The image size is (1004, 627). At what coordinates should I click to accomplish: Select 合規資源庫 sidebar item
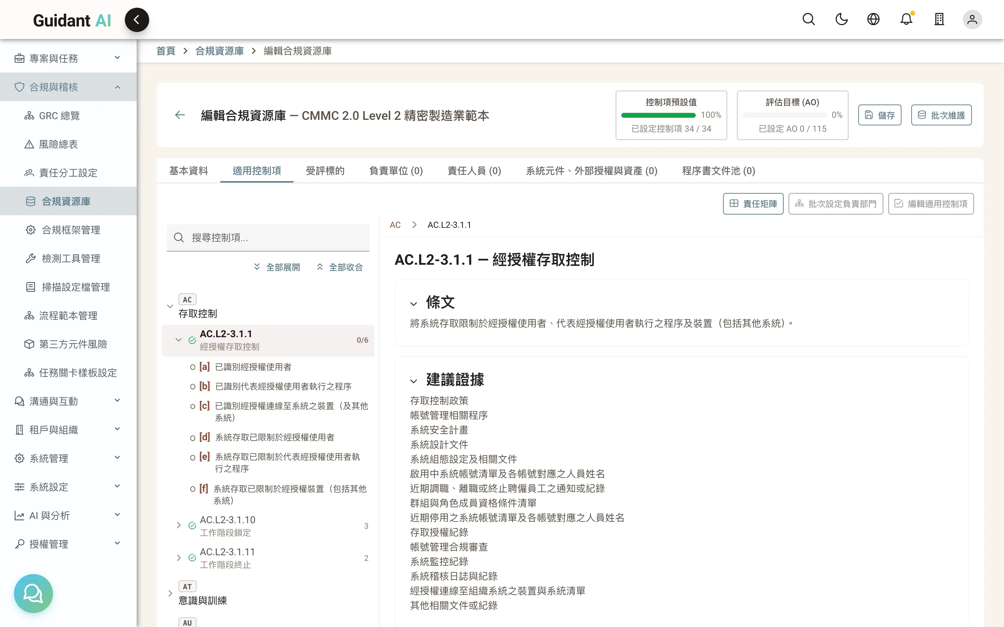tap(68, 201)
